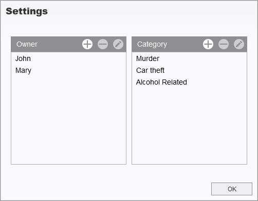Click the Owner header label

(27, 44)
